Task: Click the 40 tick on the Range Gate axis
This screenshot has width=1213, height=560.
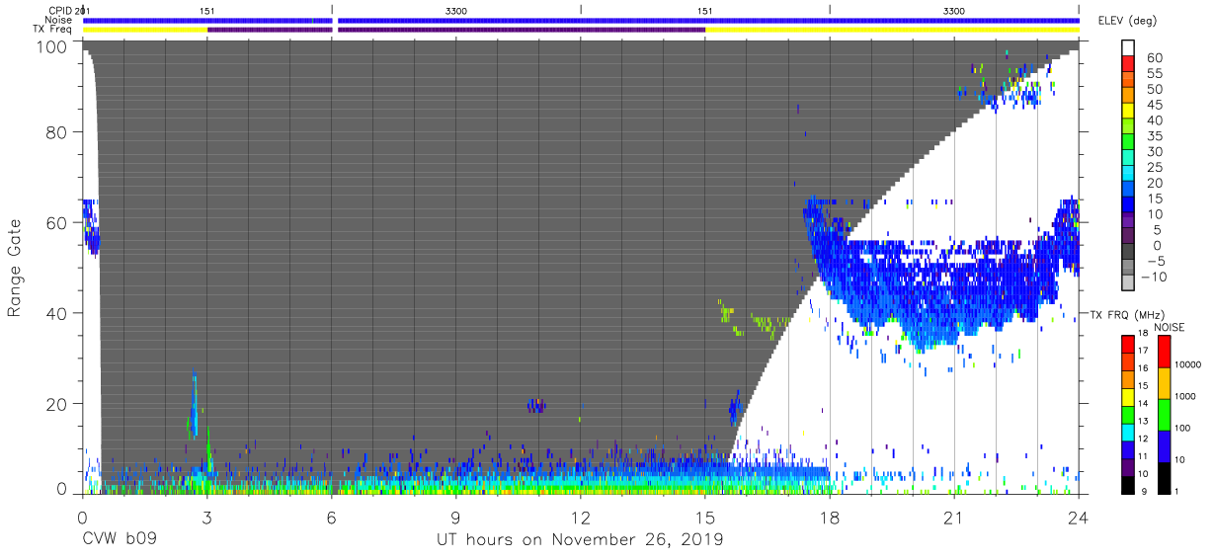Action: click(x=58, y=313)
